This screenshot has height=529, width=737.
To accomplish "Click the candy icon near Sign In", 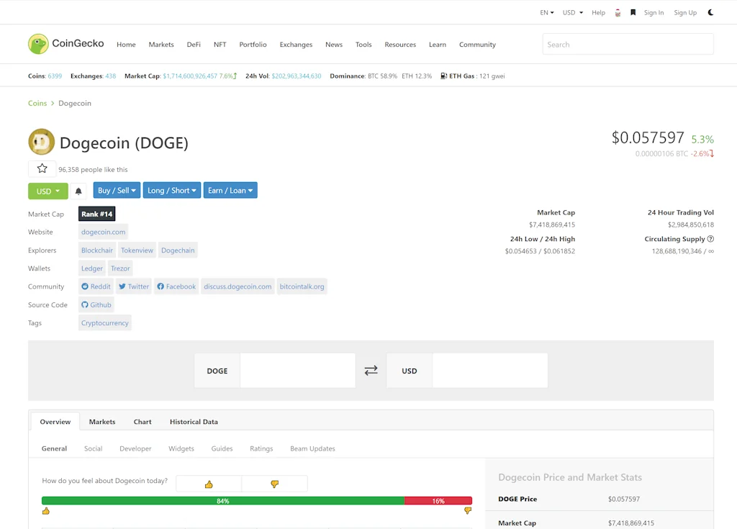I will [x=618, y=12].
